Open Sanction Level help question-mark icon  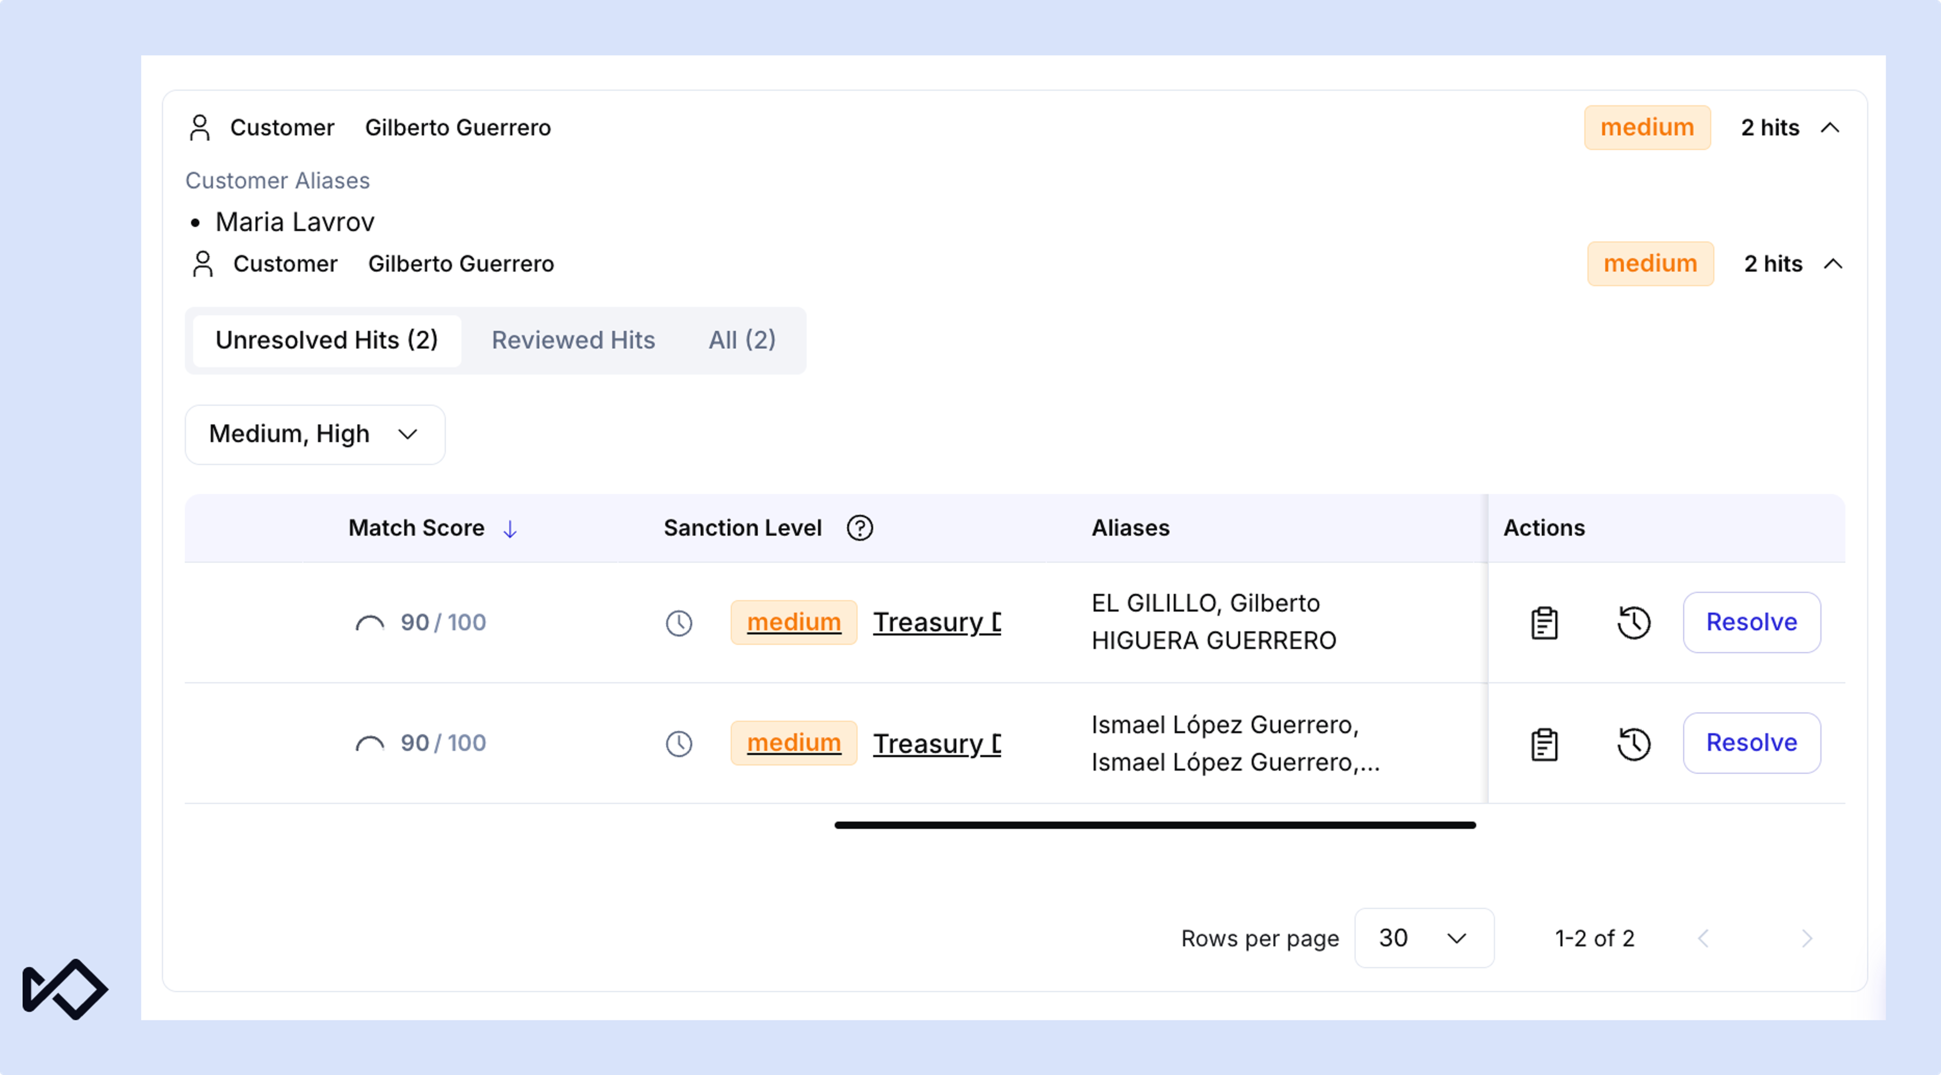(860, 528)
